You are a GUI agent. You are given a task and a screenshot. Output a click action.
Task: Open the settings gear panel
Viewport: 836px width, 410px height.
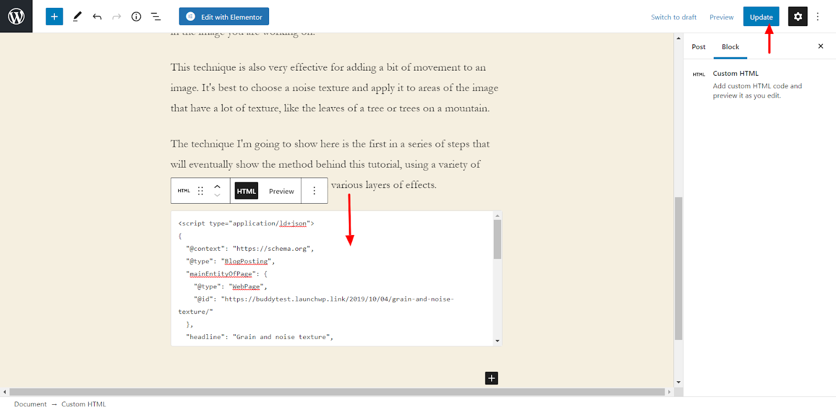coord(798,17)
